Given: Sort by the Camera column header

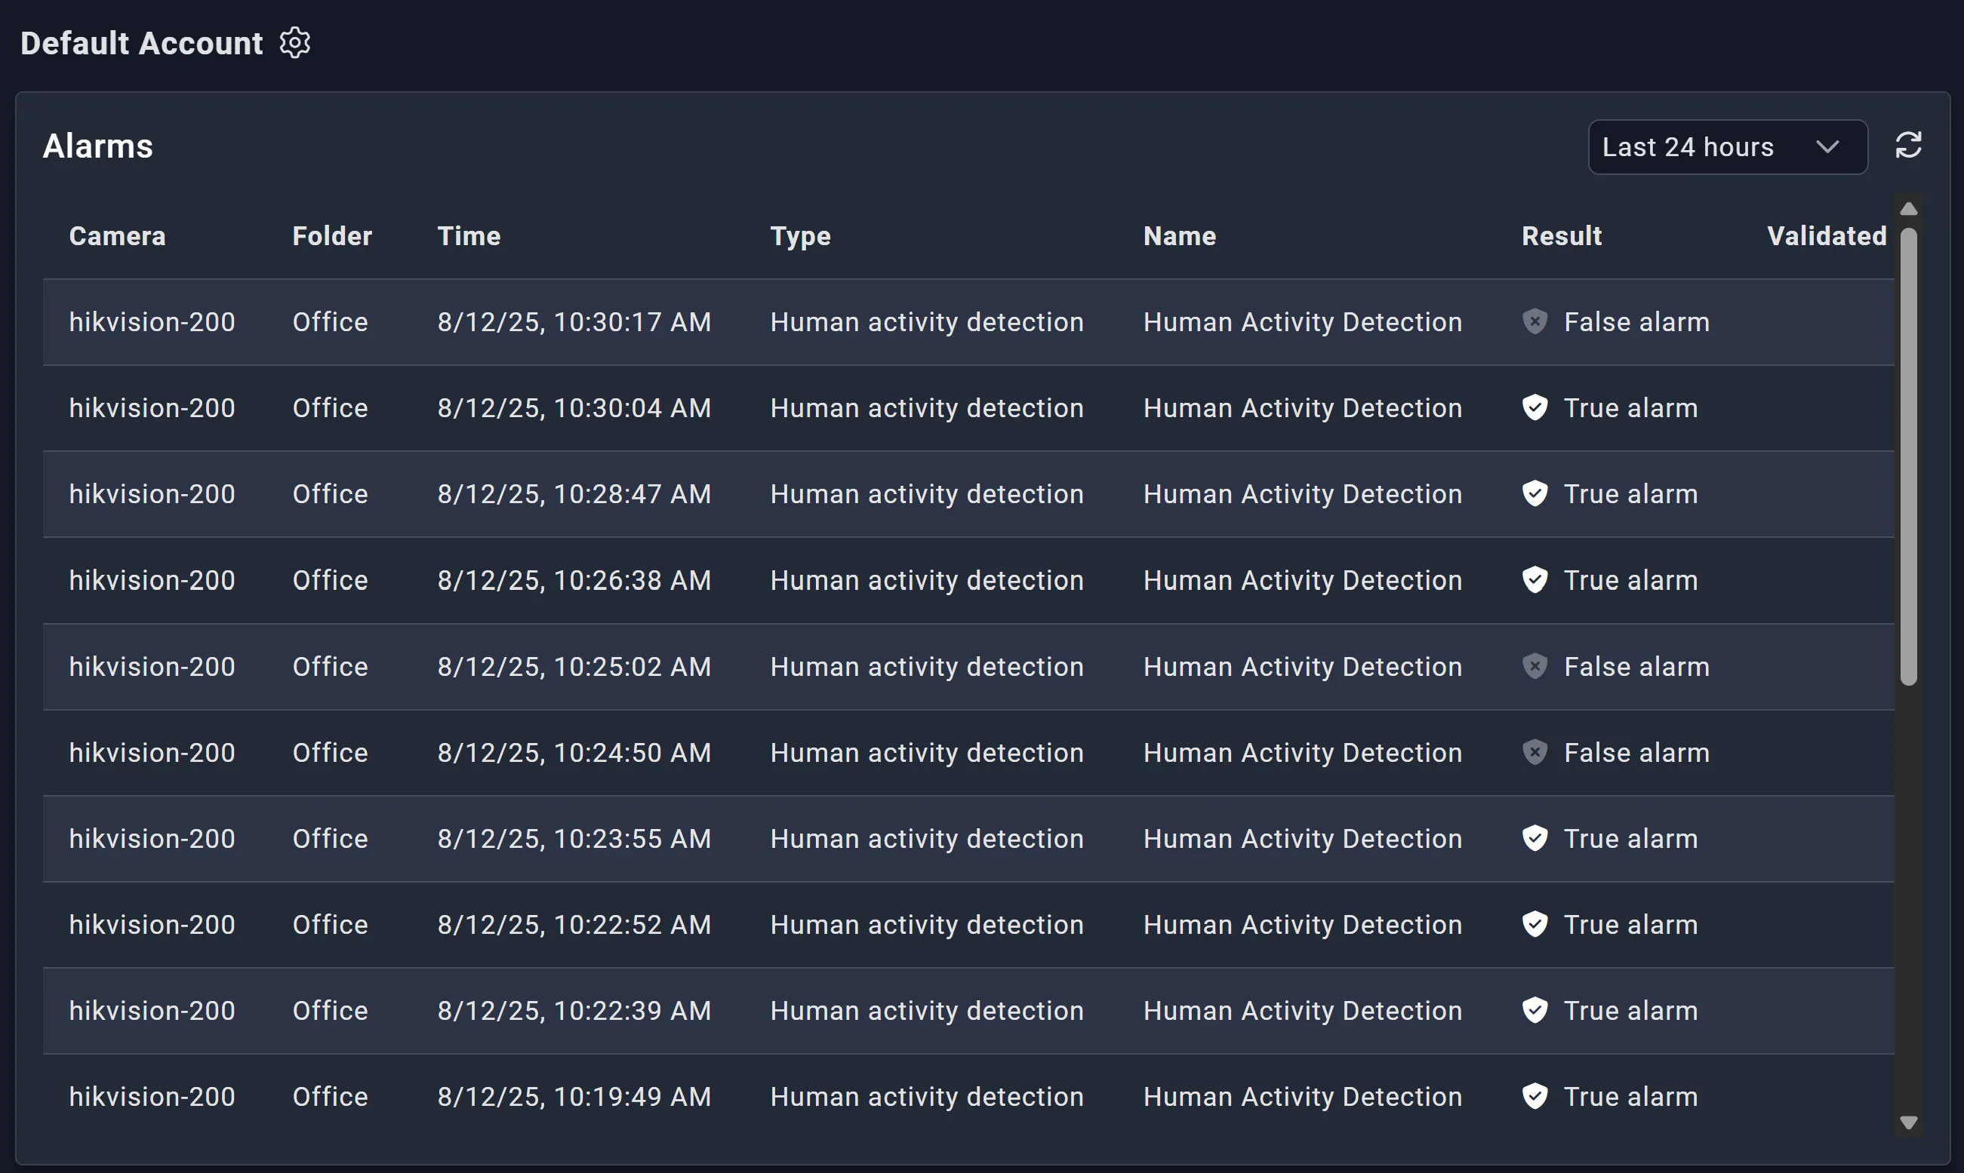Looking at the screenshot, I should point(117,235).
